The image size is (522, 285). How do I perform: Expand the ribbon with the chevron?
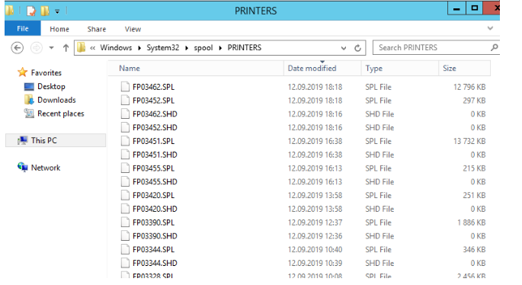click(490, 28)
